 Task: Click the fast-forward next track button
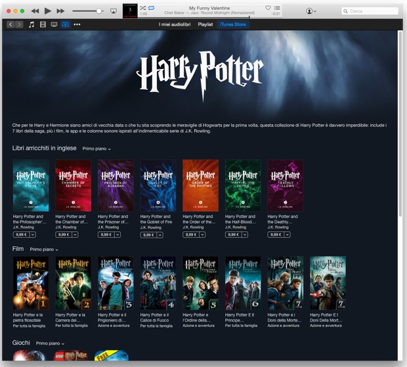pos(60,11)
